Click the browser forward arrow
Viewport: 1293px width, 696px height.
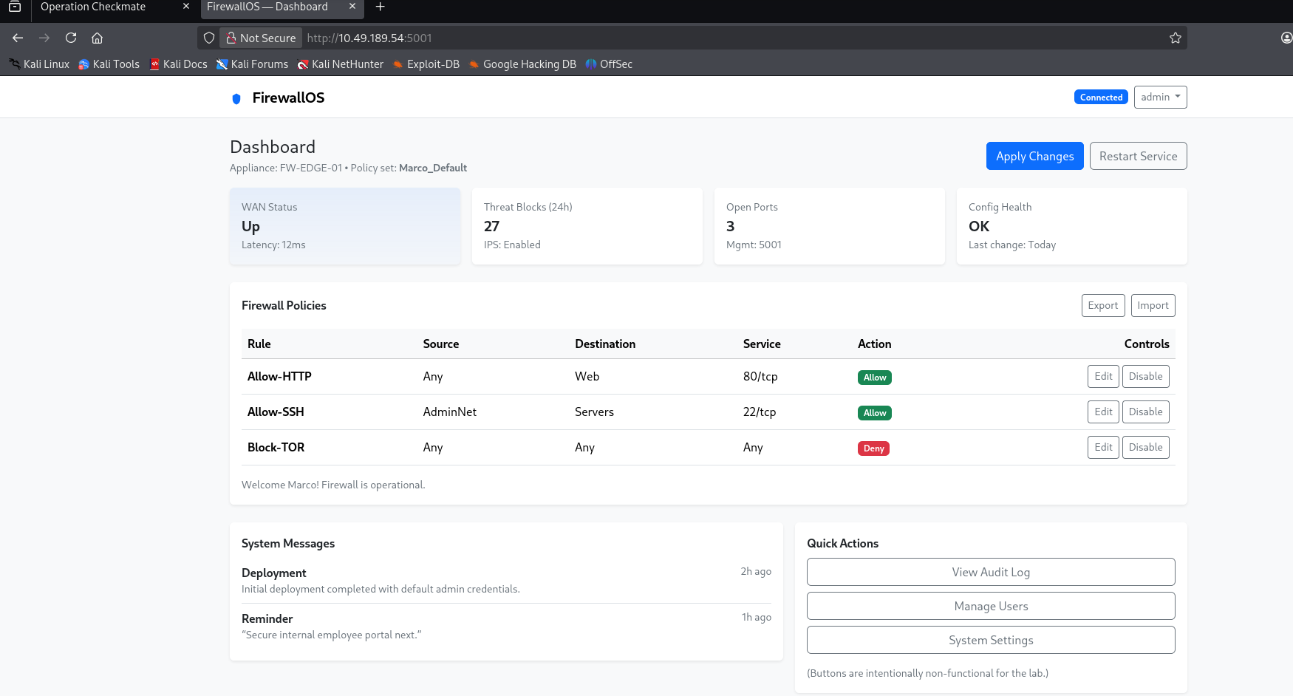tap(44, 38)
